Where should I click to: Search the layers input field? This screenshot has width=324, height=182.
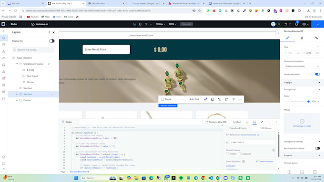click(x=33, y=50)
